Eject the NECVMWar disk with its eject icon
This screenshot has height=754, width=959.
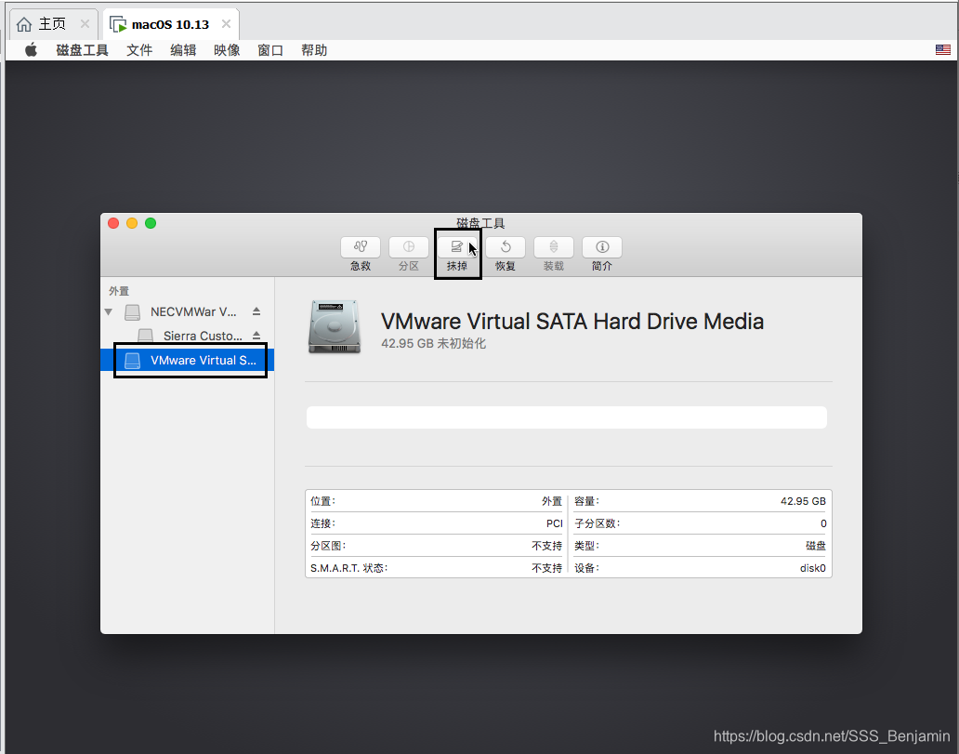tap(256, 311)
